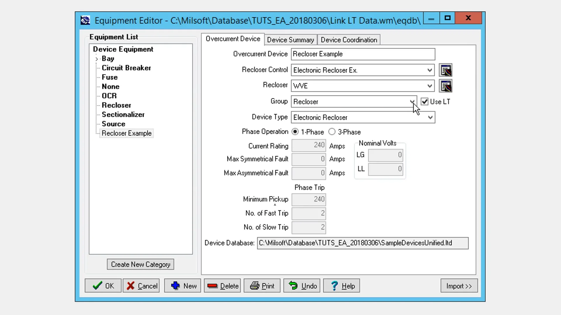
Task: Click OK to confirm equipment changes
Action: point(103,286)
